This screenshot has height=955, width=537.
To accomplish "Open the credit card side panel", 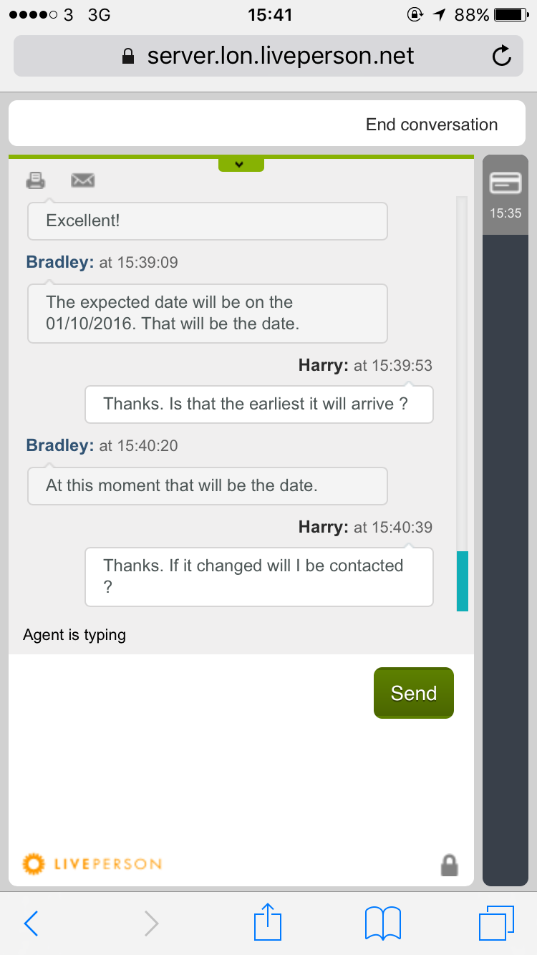I will [x=505, y=185].
